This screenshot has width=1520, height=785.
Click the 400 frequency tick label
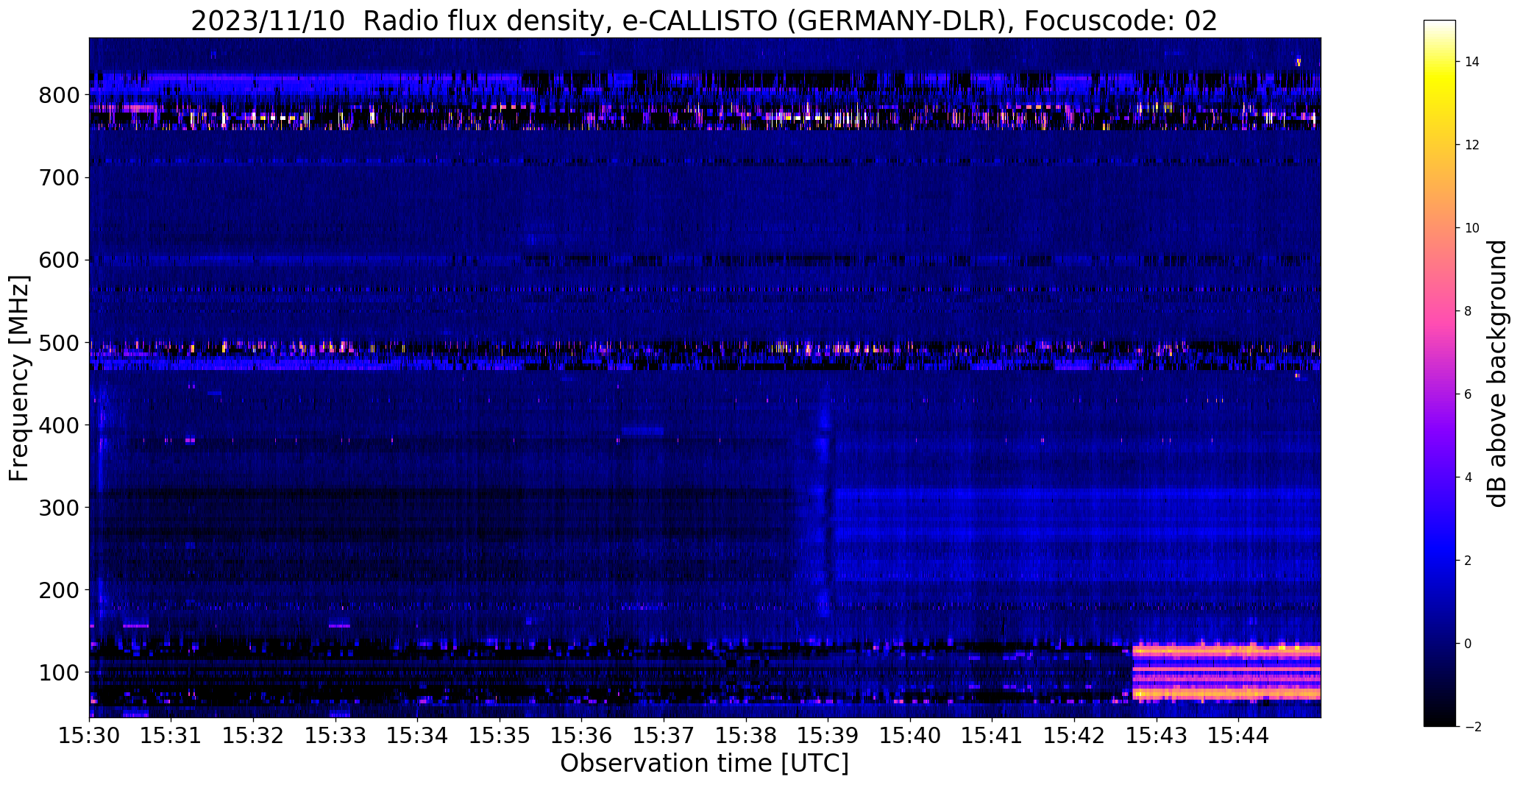coord(58,425)
